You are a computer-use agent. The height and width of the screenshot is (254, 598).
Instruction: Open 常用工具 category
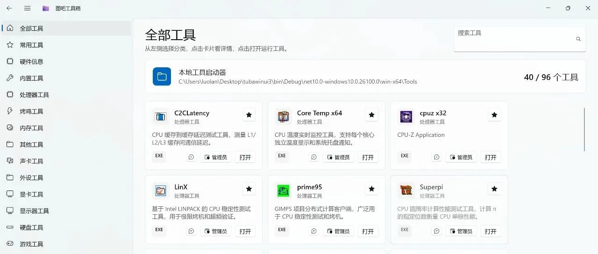point(66,45)
